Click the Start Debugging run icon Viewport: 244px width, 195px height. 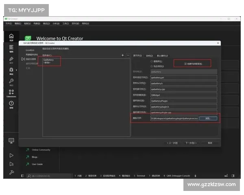click(11, 164)
